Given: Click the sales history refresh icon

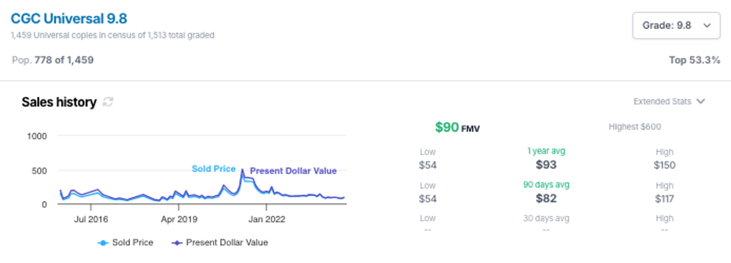Looking at the screenshot, I should (x=108, y=102).
